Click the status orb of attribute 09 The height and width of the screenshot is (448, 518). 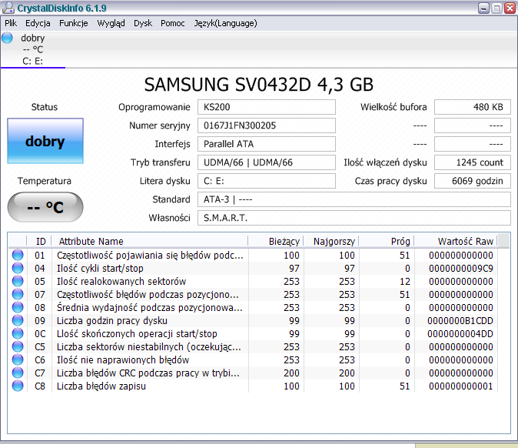tap(18, 320)
